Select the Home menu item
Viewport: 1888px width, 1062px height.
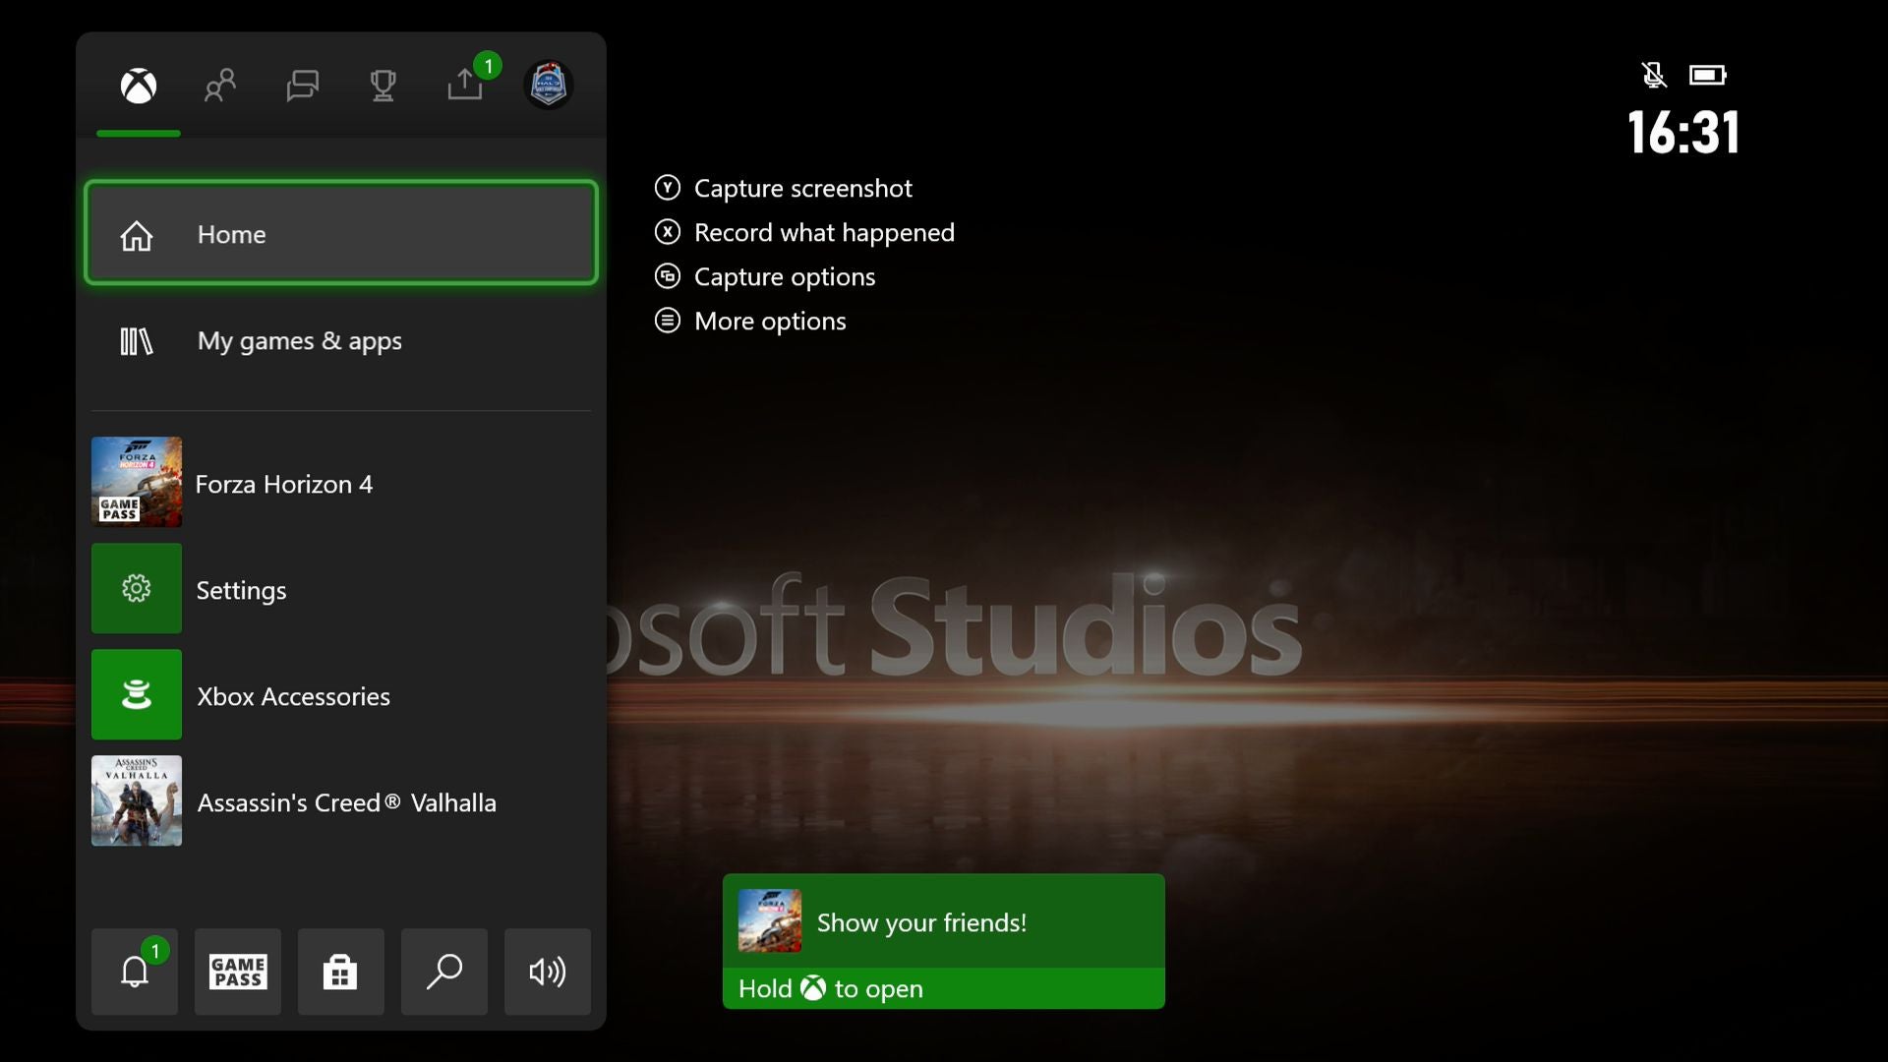click(341, 234)
